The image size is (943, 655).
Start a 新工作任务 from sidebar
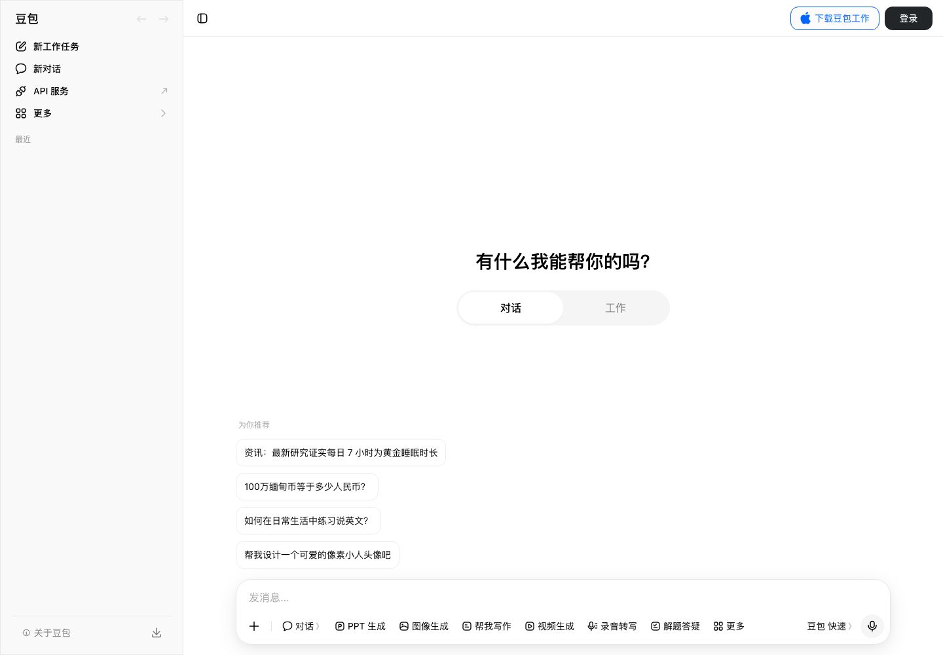point(92,47)
